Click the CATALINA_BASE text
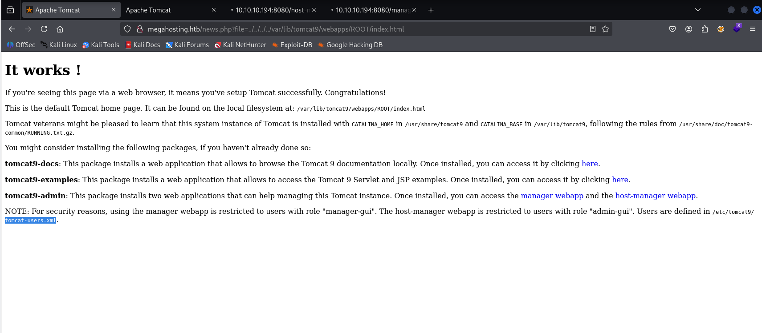This screenshot has width=762, height=333. pos(501,124)
